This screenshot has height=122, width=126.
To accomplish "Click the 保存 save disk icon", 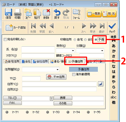I will [x=9, y=12].
